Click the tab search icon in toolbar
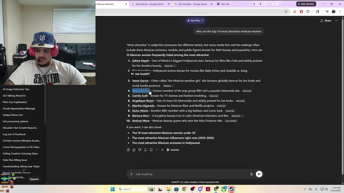Image resolution: width=344 pixels, height=193 pixels. click(317, 12)
